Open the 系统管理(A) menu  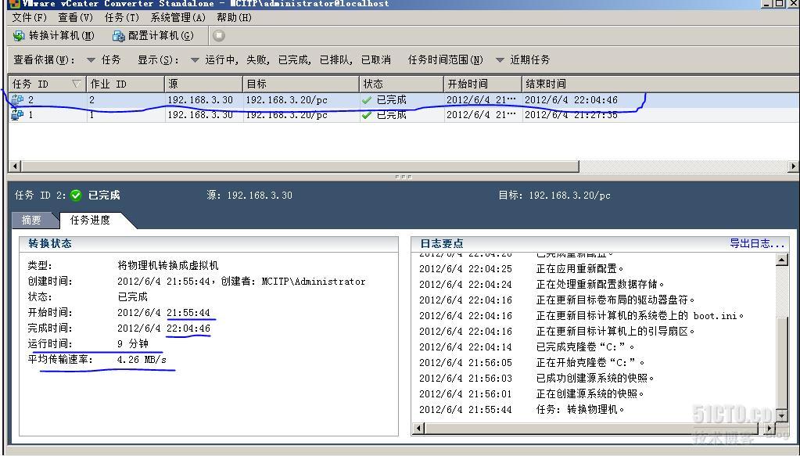coord(178,17)
